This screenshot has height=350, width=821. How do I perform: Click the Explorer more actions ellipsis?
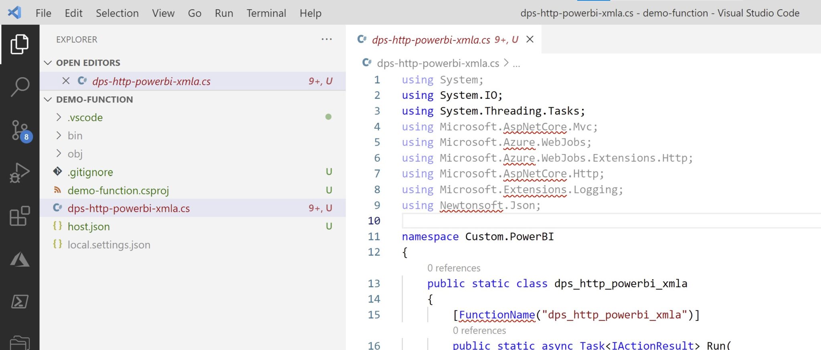coord(326,39)
